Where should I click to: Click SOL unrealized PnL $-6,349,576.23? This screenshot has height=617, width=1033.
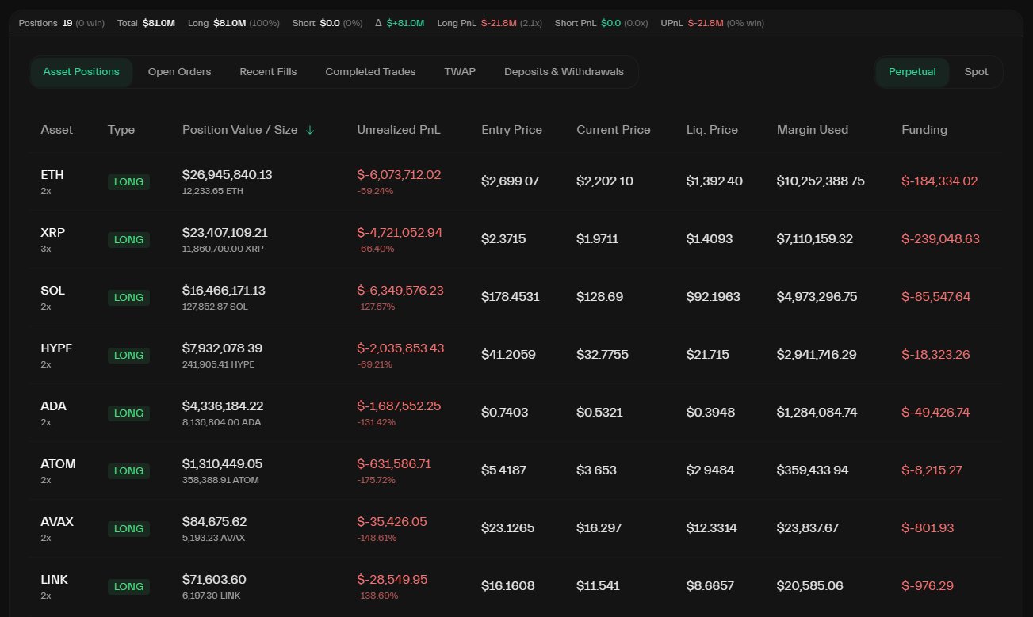400,291
